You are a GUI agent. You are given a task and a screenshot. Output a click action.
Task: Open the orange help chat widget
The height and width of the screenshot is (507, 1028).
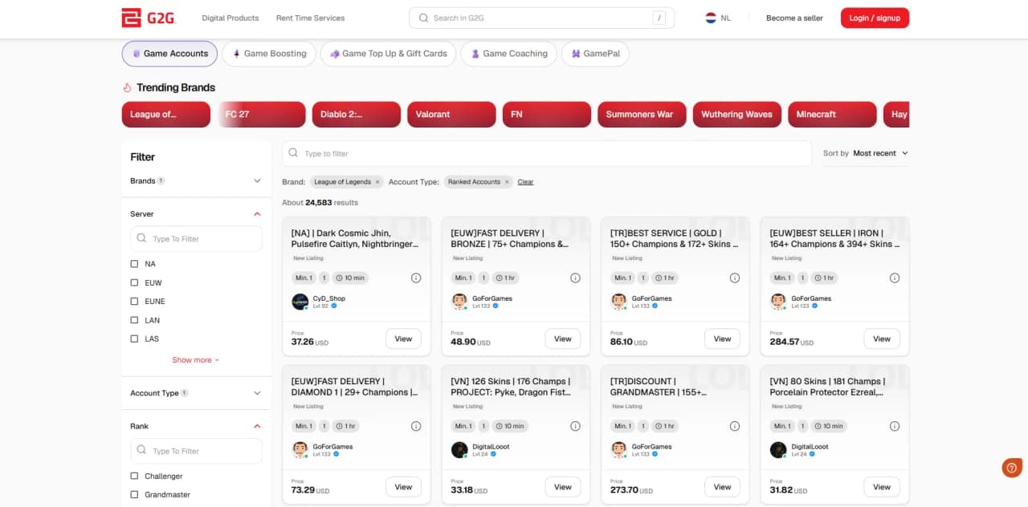1012,467
